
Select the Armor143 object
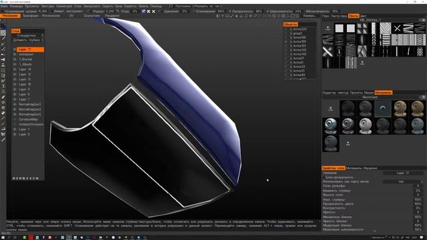pos(300,50)
